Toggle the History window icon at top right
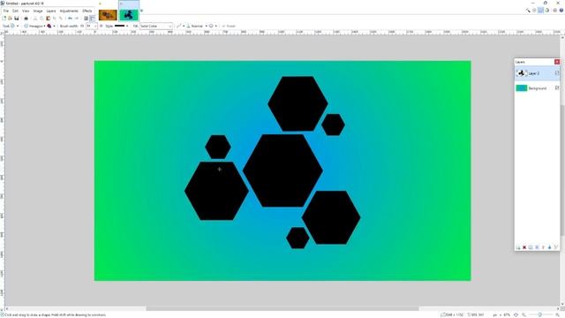This screenshot has height=318, width=565. point(534,11)
